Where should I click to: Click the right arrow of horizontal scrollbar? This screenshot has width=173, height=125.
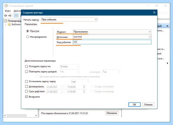tap(36, 116)
